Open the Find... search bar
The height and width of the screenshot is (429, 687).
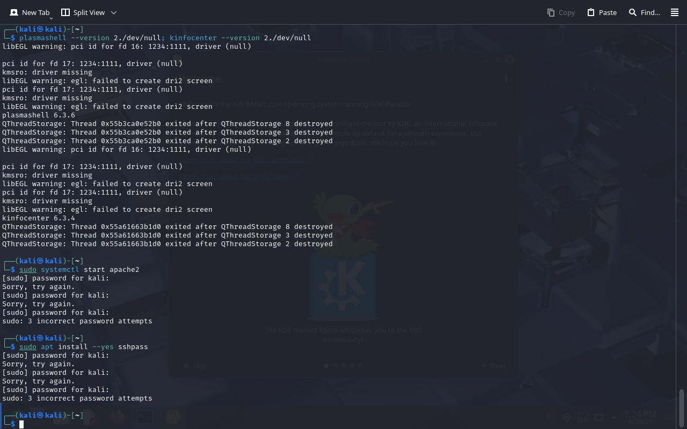click(644, 12)
